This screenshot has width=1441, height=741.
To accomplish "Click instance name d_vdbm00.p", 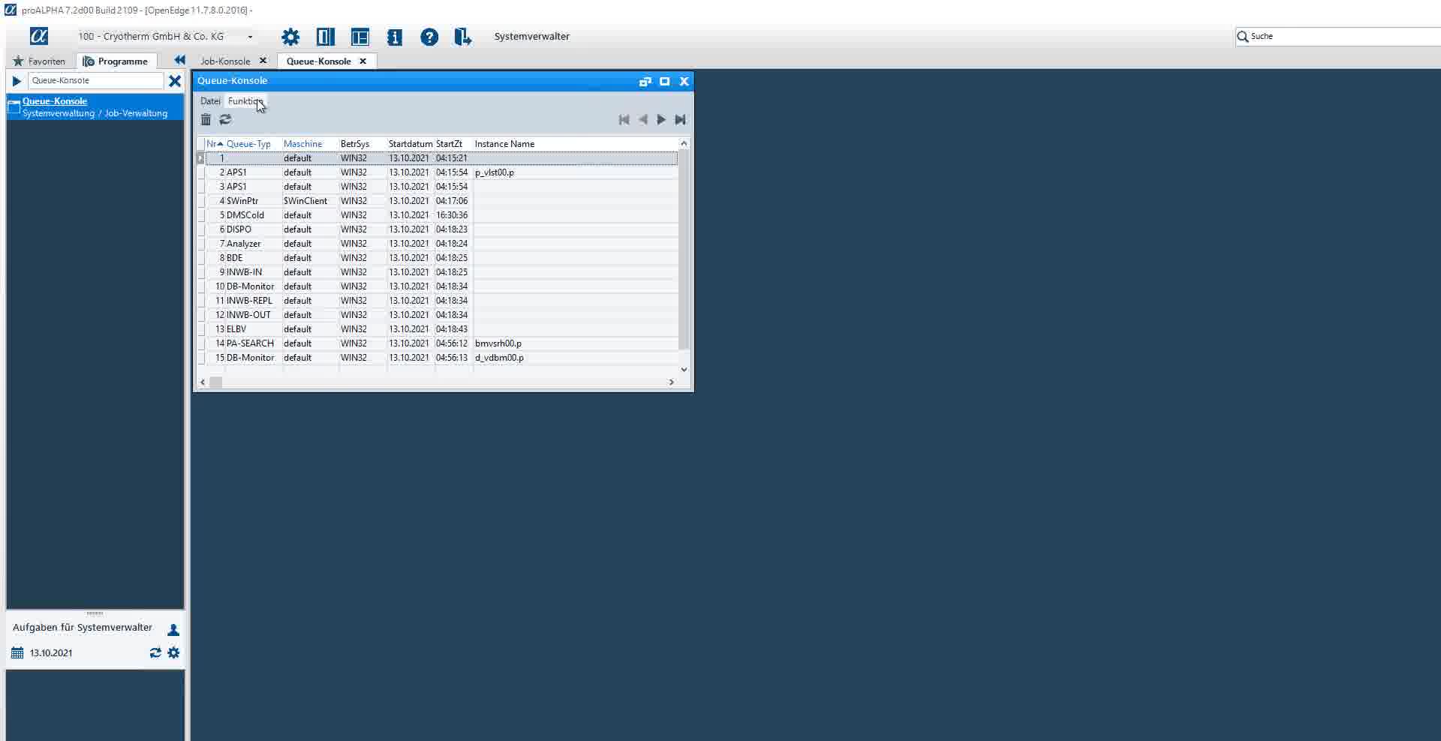I will coord(500,358).
